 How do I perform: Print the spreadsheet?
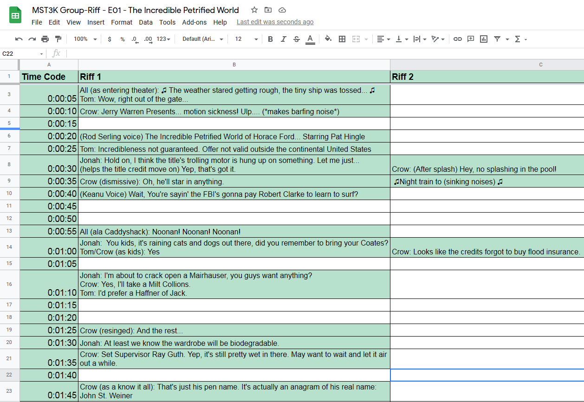click(45, 39)
